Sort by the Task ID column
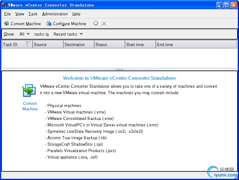Viewport: 239px width, 180px height. click(x=17, y=44)
